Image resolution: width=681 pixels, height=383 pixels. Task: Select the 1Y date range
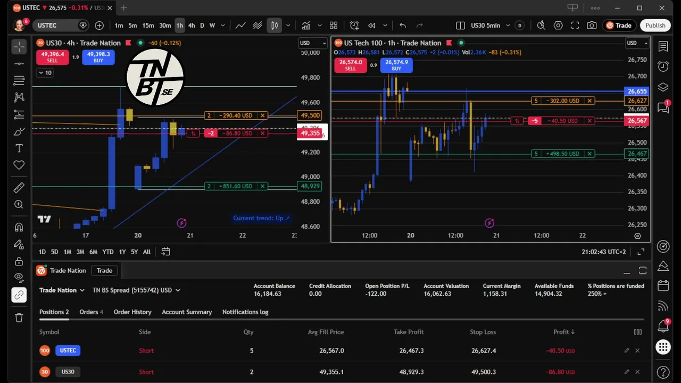(x=122, y=252)
